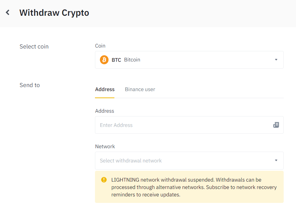Expand the Coin dropdown caret arrow
This screenshot has width=296, height=210.
tap(276, 60)
